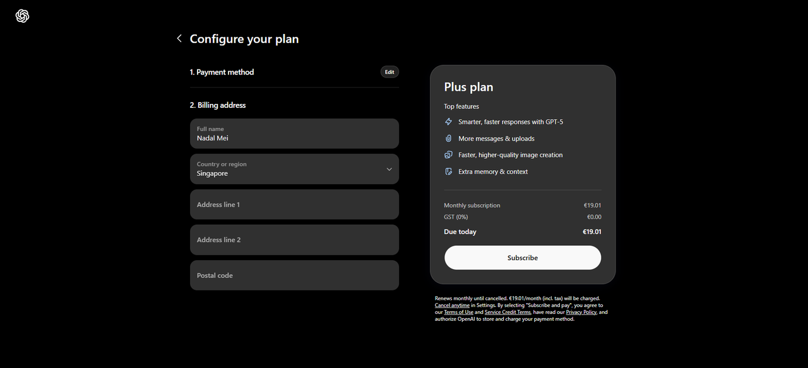Click the Subscribe button
This screenshot has height=368, width=808.
click(x=523, y=258)
